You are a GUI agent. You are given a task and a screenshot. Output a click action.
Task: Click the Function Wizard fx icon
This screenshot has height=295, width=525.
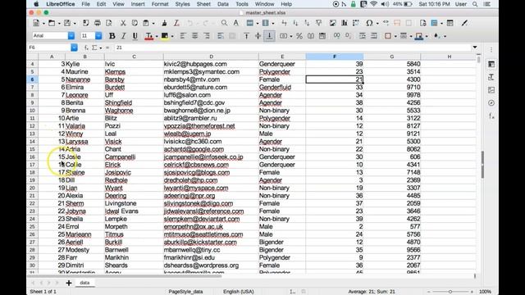click(86, 48)
